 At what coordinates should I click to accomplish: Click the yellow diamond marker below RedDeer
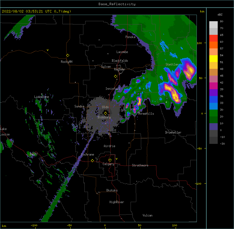coord(115,76)
